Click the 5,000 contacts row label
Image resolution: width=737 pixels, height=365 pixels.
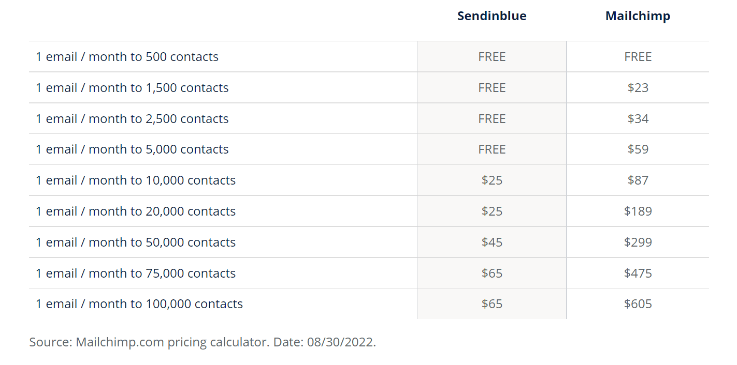tap(132, 149)
